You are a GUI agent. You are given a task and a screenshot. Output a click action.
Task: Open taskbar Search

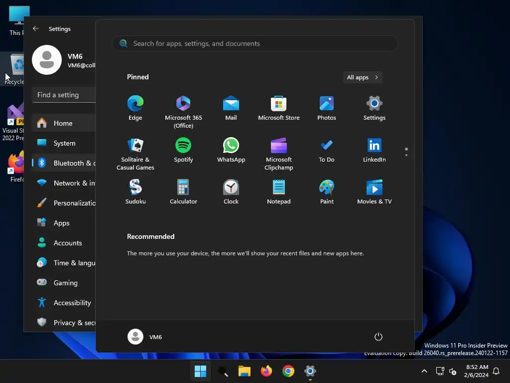point(223,371)
